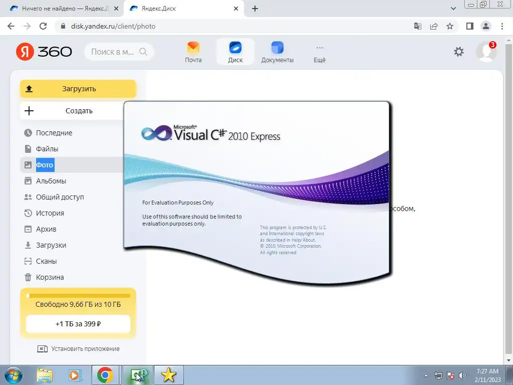Viewport: 513px width, 385px height.
Task: Click the volume speaker tray icon
Action: [462, 375]
